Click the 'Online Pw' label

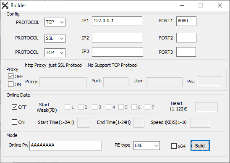pyautogui.click(x=18, y=145)
